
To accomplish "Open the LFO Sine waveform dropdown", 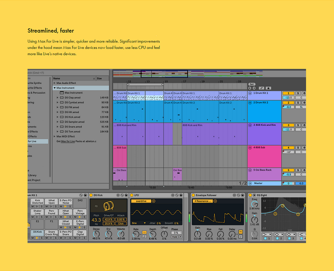I will (x=139, y=223).
